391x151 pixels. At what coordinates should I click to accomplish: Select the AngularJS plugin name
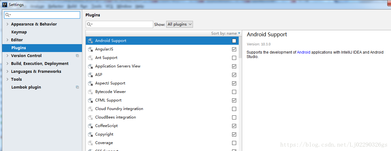[x=104, y=49]
